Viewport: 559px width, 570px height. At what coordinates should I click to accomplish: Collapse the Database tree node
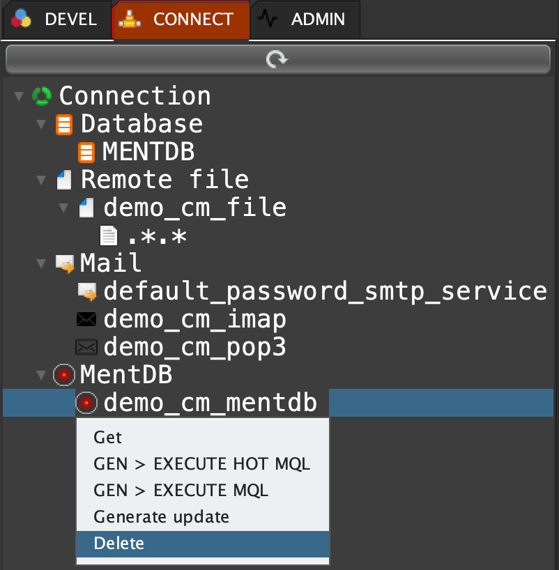[41, 125]
